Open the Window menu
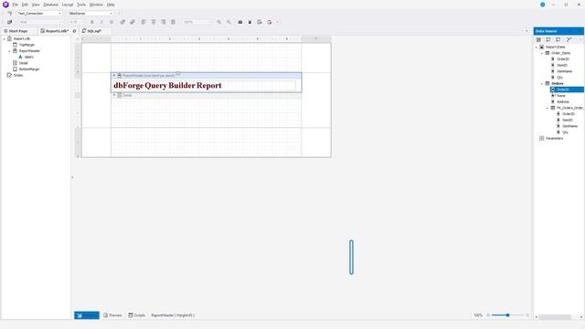The image size is (585, 329). (x=96, y=5)
